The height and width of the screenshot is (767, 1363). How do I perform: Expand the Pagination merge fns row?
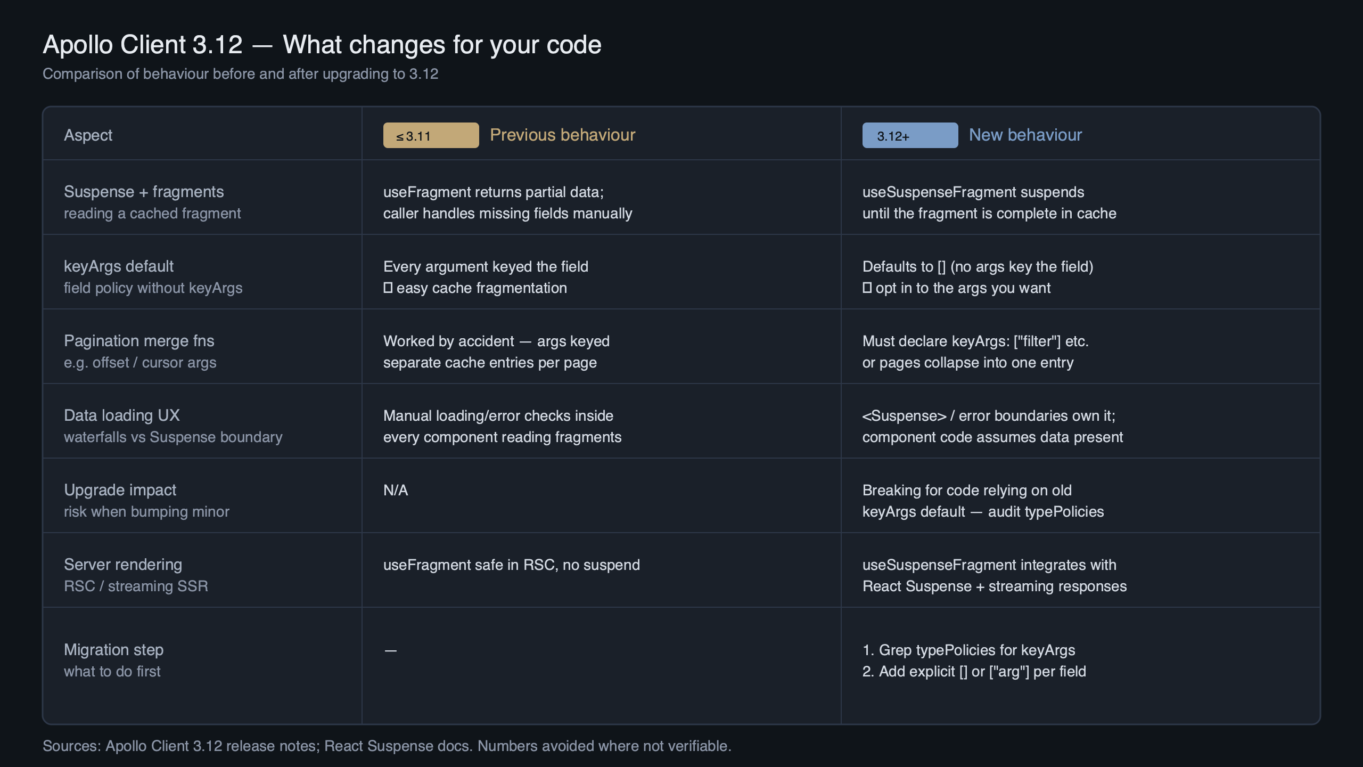pos(139,341)
